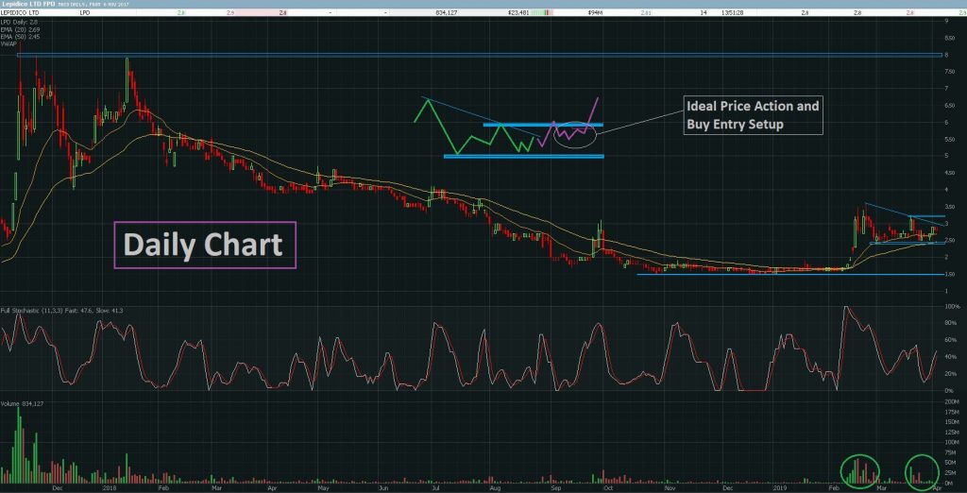Click the 13:51:28 time cell
The image size is (967, 493).
coord(733,11)
